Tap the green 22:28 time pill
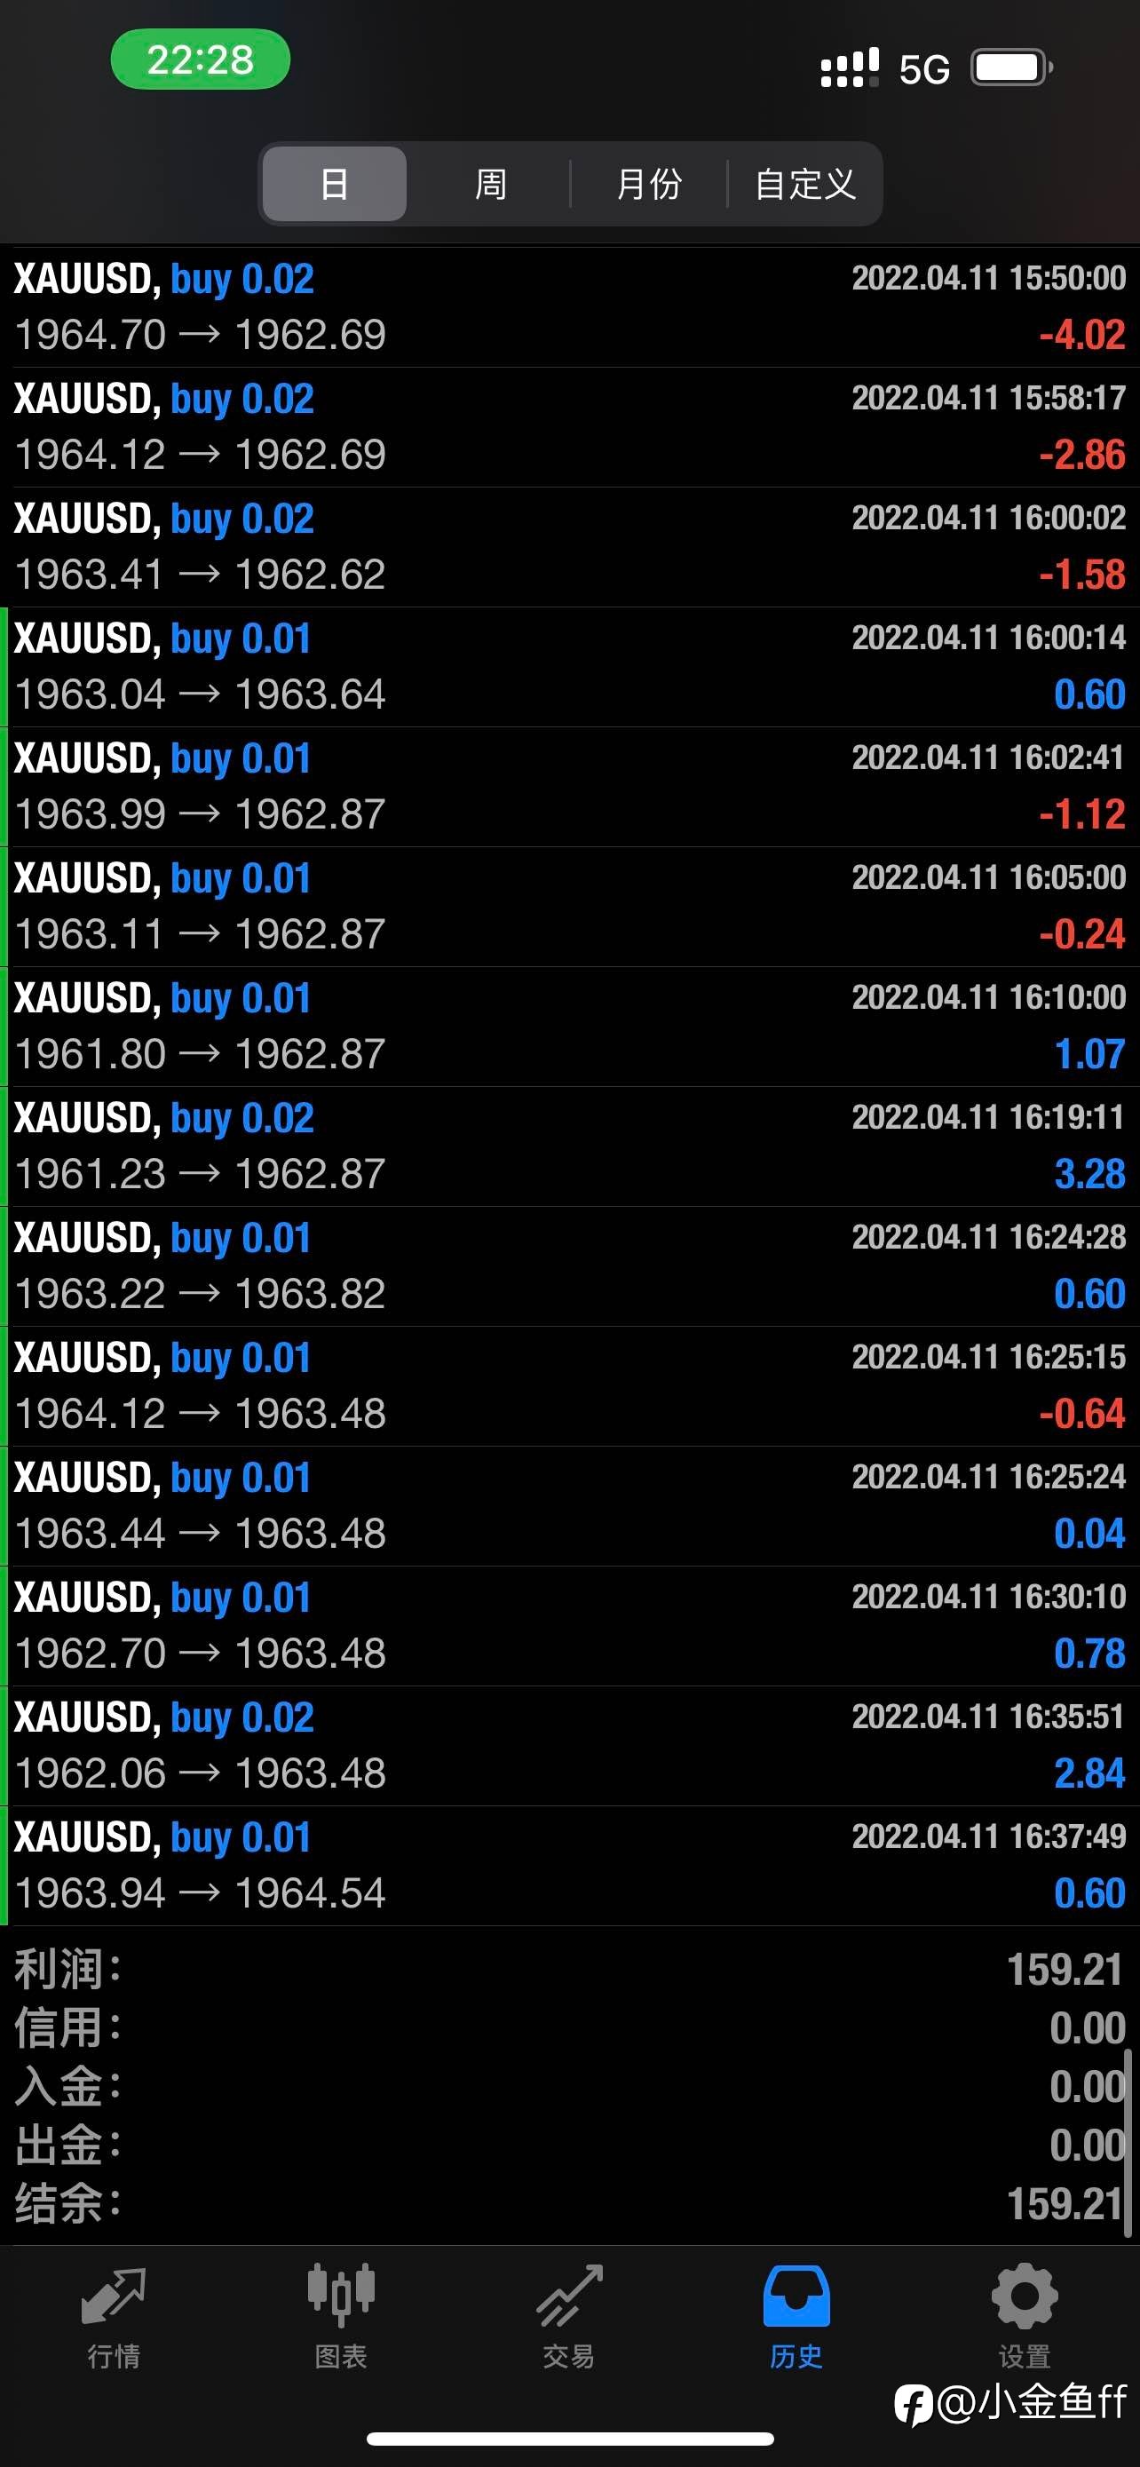Viewport: 1140px width, 2467px height. pyautogui.click(x=200, y=59)
